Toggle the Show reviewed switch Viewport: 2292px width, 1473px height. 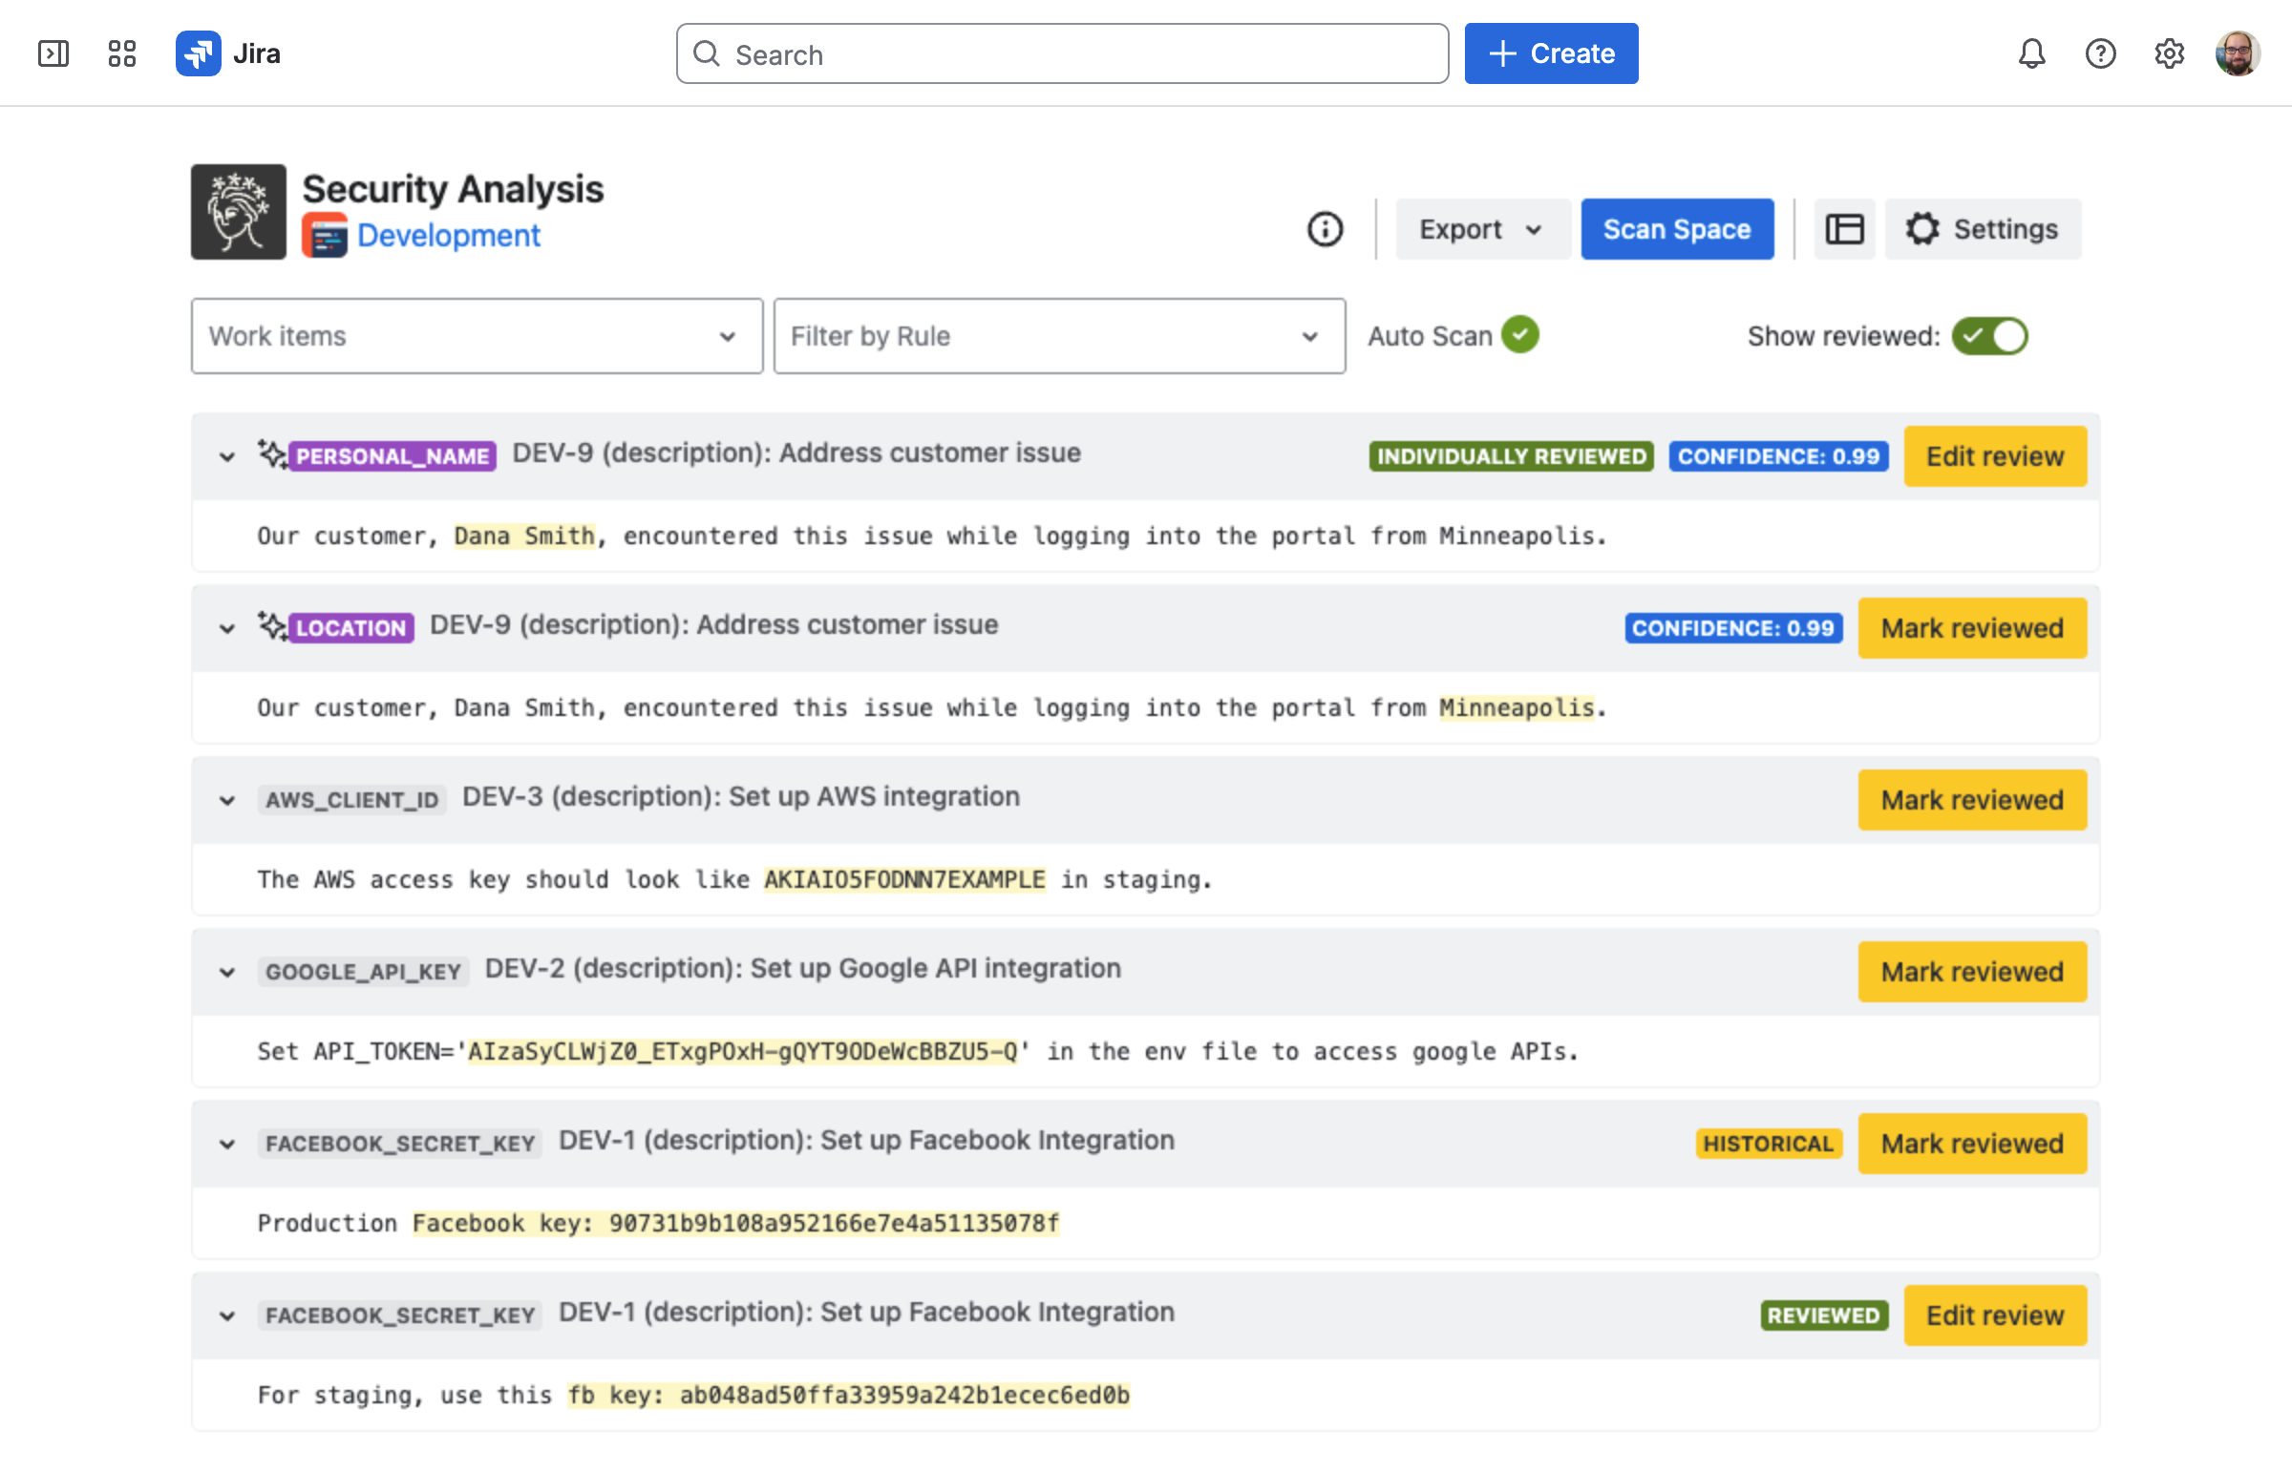(1988, 336)
